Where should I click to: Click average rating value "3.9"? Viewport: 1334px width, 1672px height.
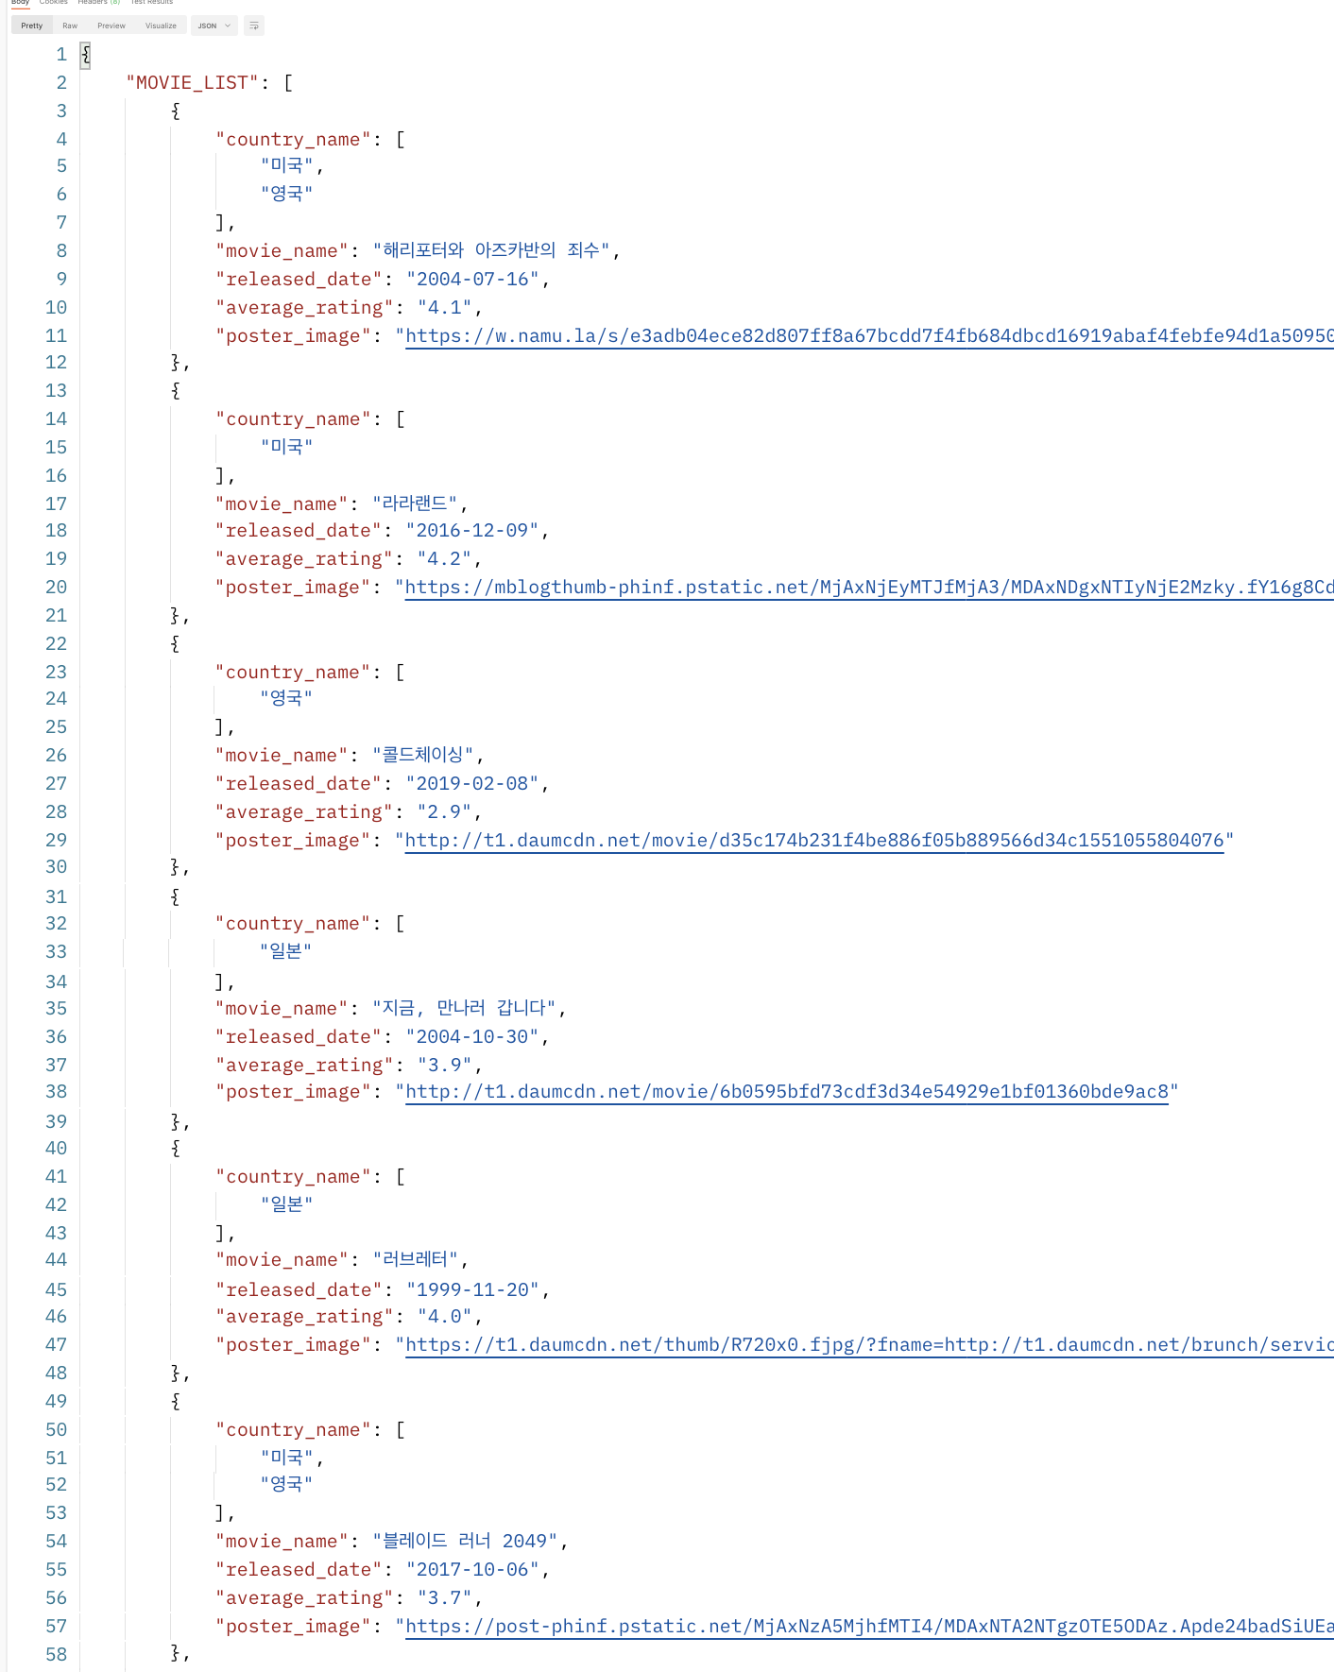point(445,1066)
